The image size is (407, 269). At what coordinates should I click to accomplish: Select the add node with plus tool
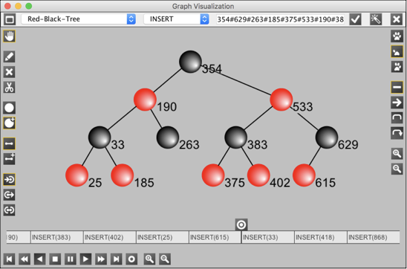pyautogui.click(x=9, y=123)
